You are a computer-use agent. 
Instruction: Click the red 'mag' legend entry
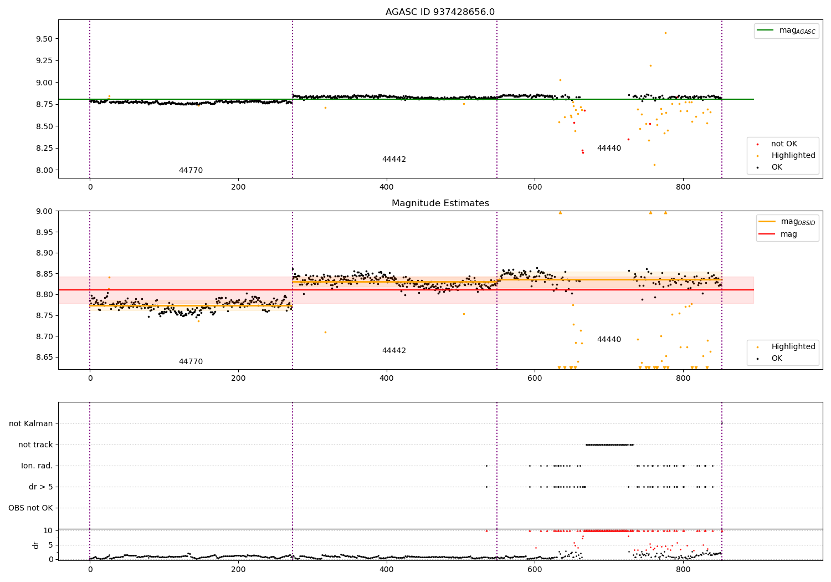778,234
